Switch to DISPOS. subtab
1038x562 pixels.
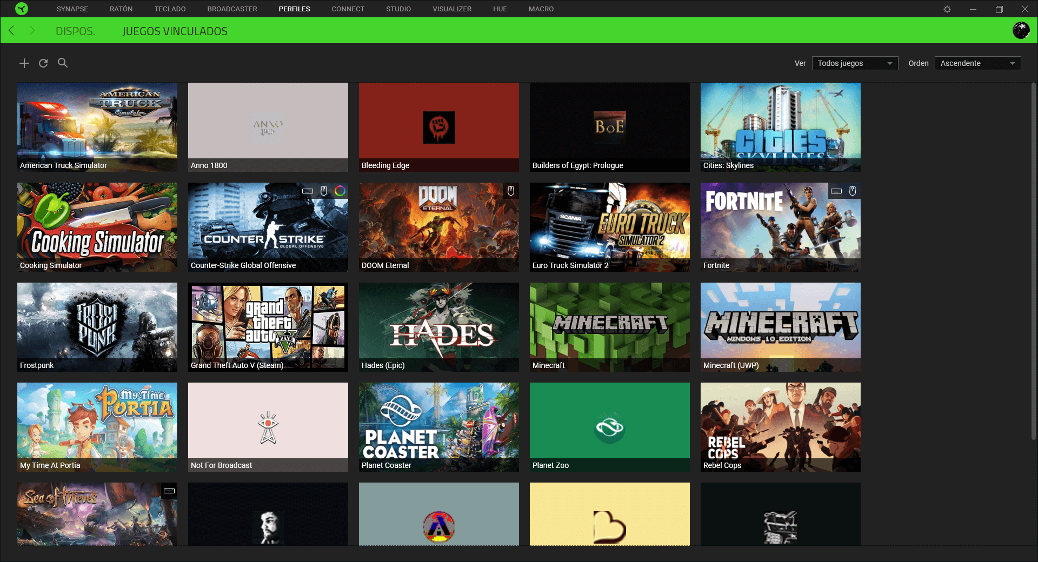point(75,31)
